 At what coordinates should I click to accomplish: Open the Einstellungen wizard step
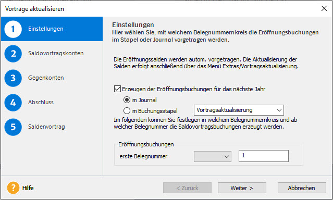[x=52, y=29]
